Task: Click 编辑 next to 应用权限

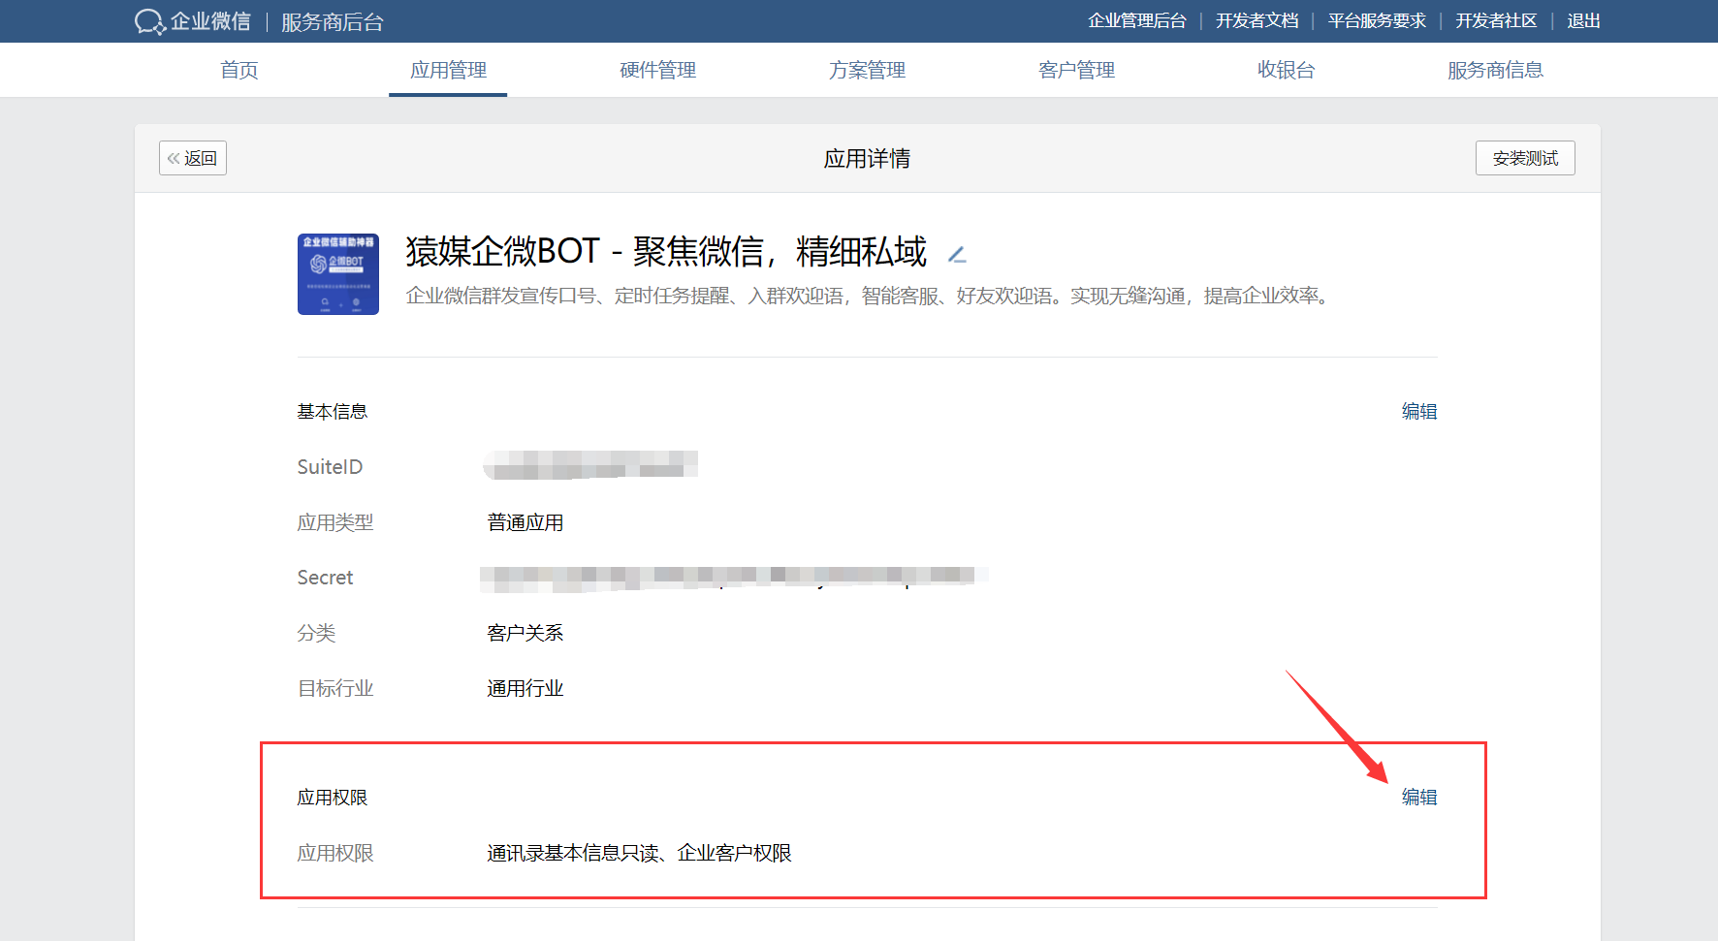Action: pyautogui.click(x=1418, y=797)
